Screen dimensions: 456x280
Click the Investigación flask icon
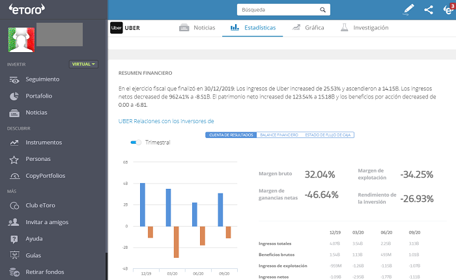[x=345, y=27]
